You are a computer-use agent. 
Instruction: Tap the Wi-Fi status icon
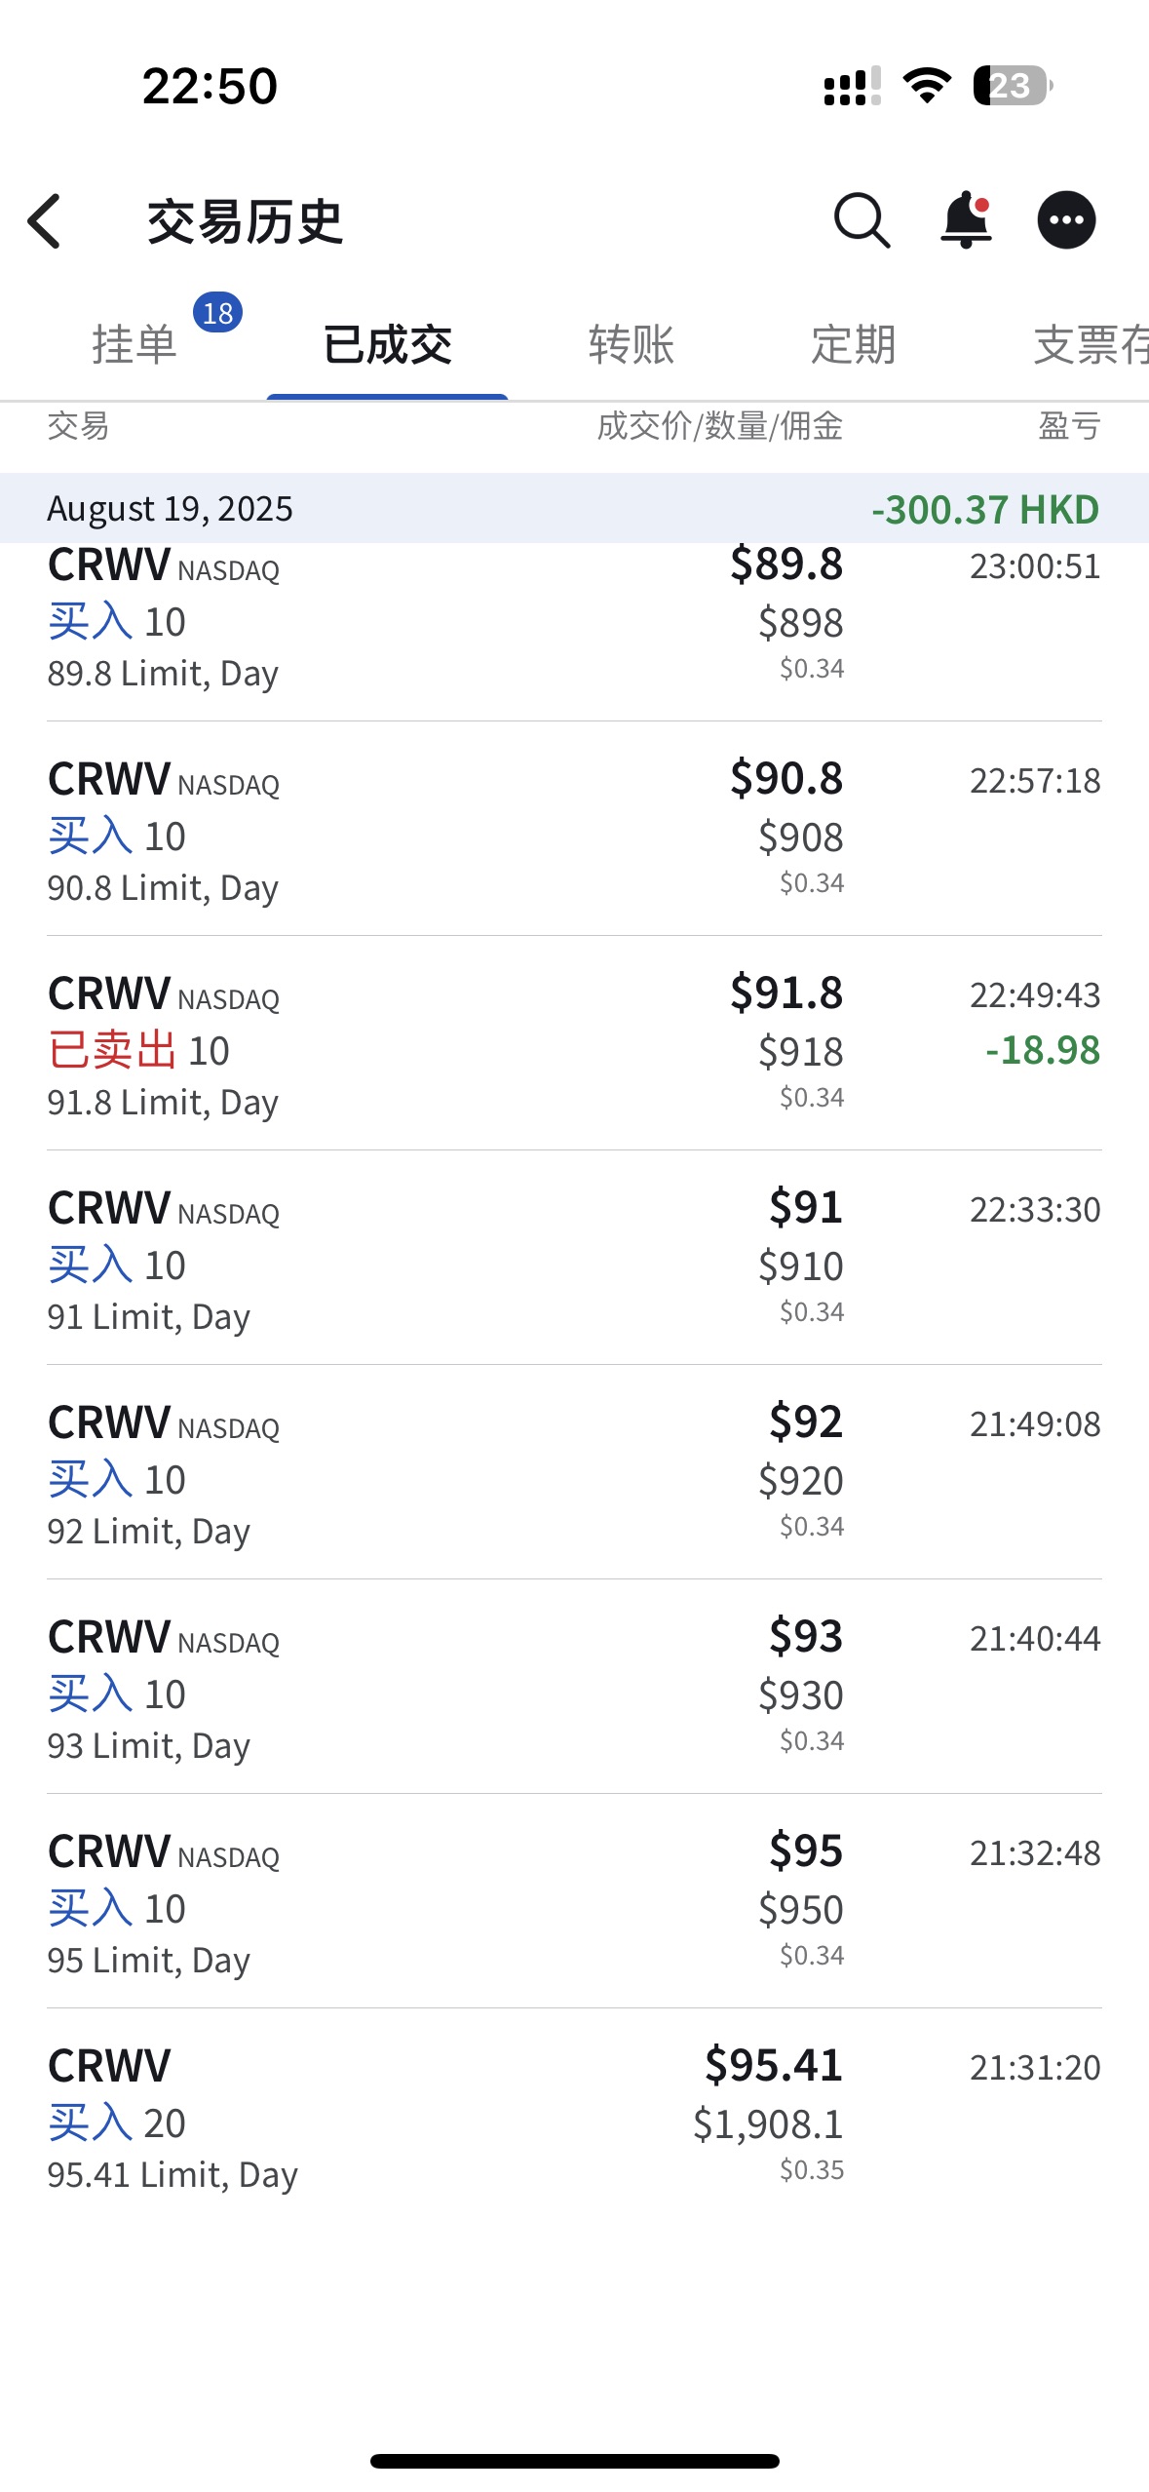(x=927, y=86)
